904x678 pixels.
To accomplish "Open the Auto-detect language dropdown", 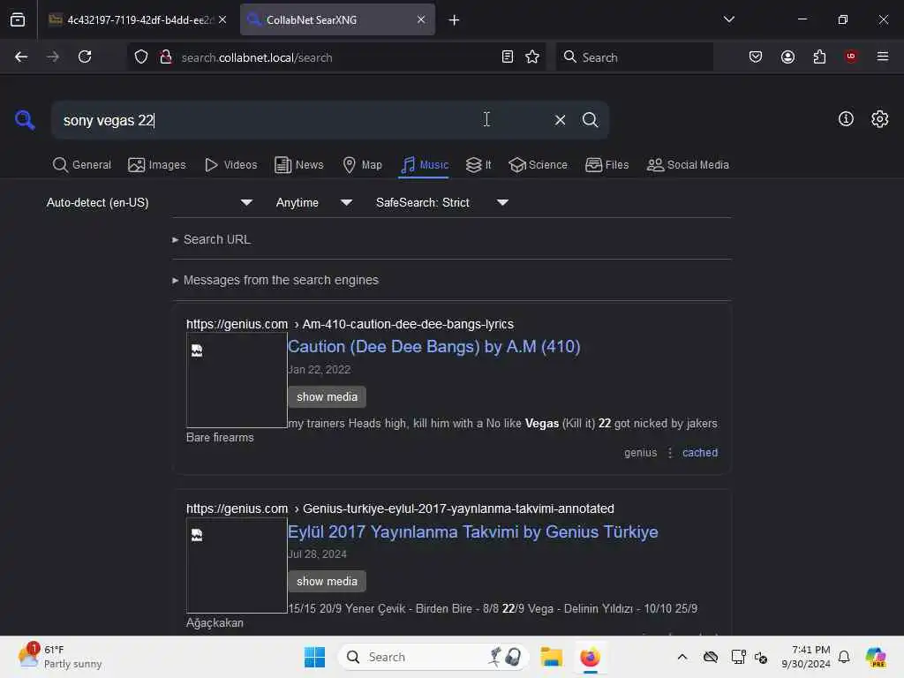I will 148,202.
